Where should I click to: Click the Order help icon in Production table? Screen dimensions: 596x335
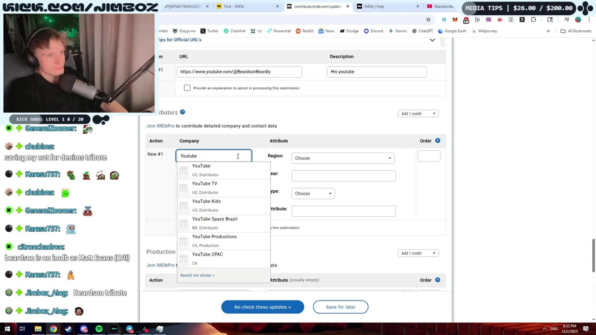(x=437, y=280)
